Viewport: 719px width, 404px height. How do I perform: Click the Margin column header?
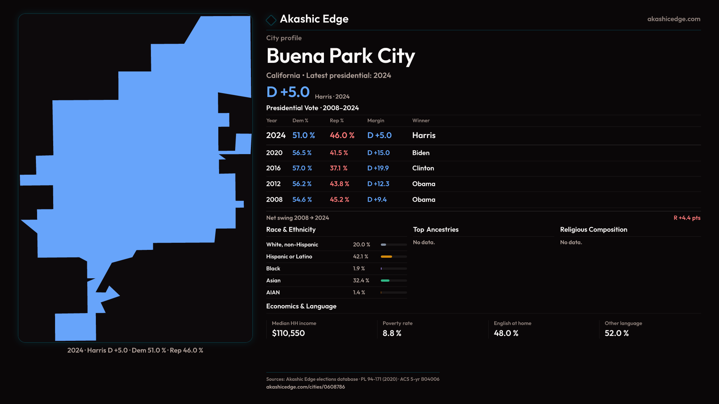[376, 120]
